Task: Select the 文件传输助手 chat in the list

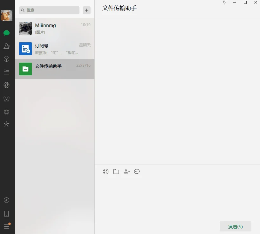Action: 55,69
